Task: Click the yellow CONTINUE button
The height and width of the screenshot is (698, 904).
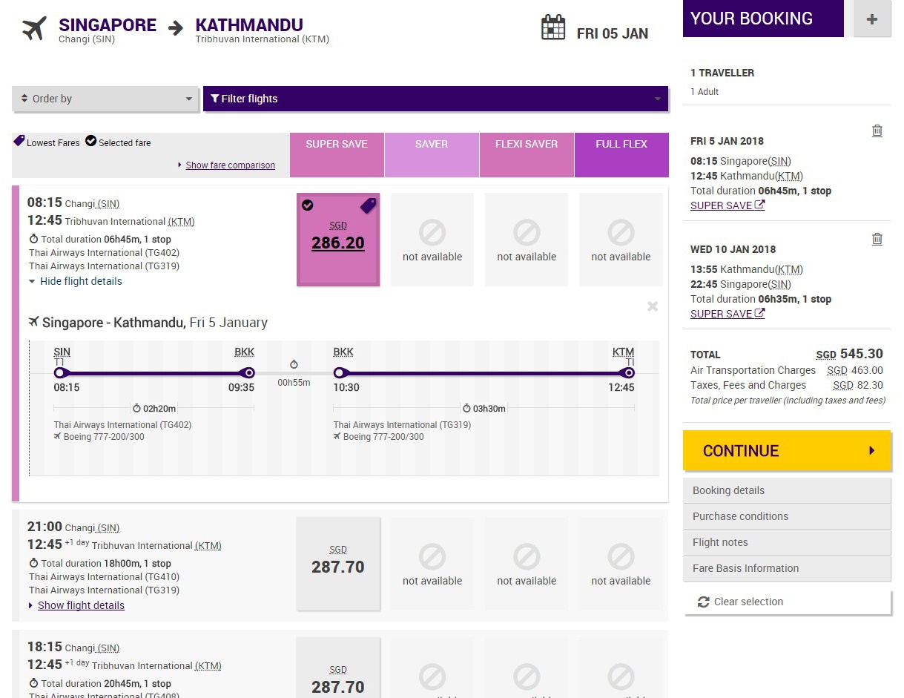Action: [787, 450]
